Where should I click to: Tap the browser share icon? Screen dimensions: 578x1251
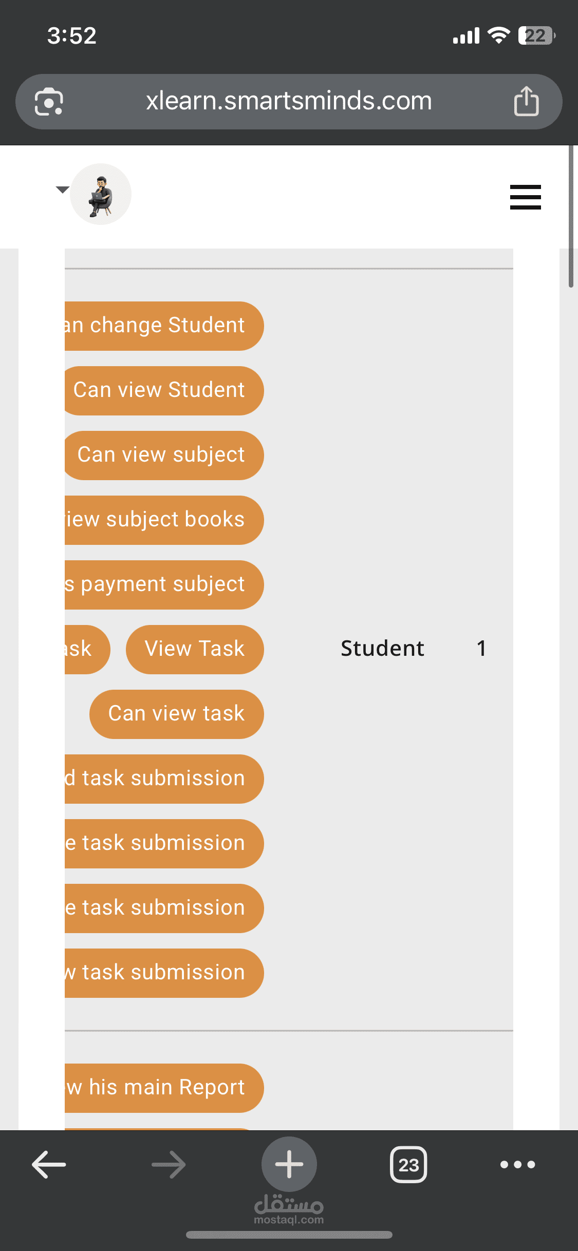coord(526,101)
